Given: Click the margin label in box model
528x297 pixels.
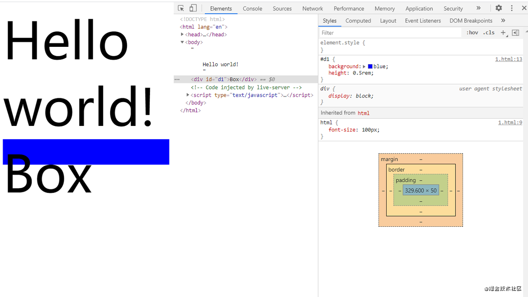Looking at the screenshot, I should [389, 159].
